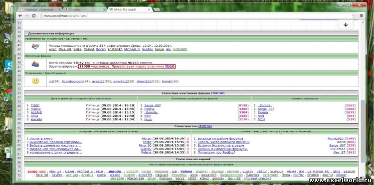This screenshot has height=185, width=374.
Task: Open the Выбрать данные из массива topic
Action: 55,145
